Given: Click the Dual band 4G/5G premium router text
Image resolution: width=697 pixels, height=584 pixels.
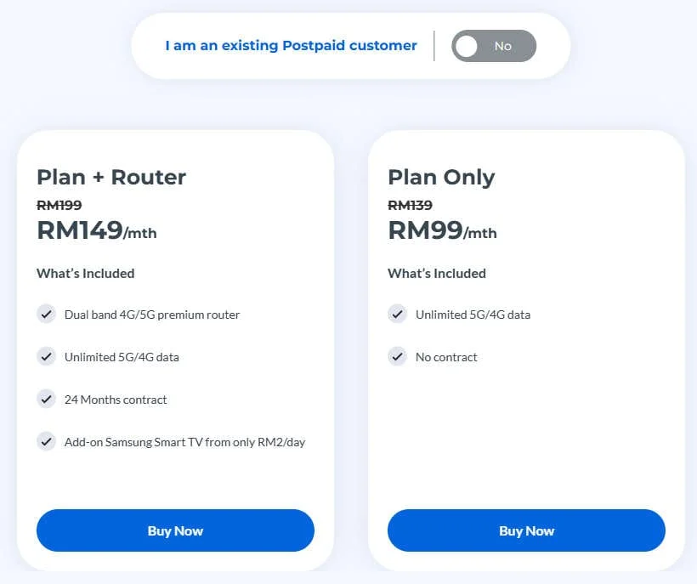Looking at the screenshot, I should pos(152,315).
